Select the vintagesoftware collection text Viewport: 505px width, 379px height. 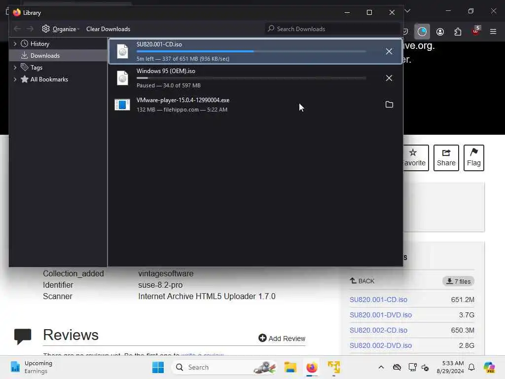pos(166,273)
